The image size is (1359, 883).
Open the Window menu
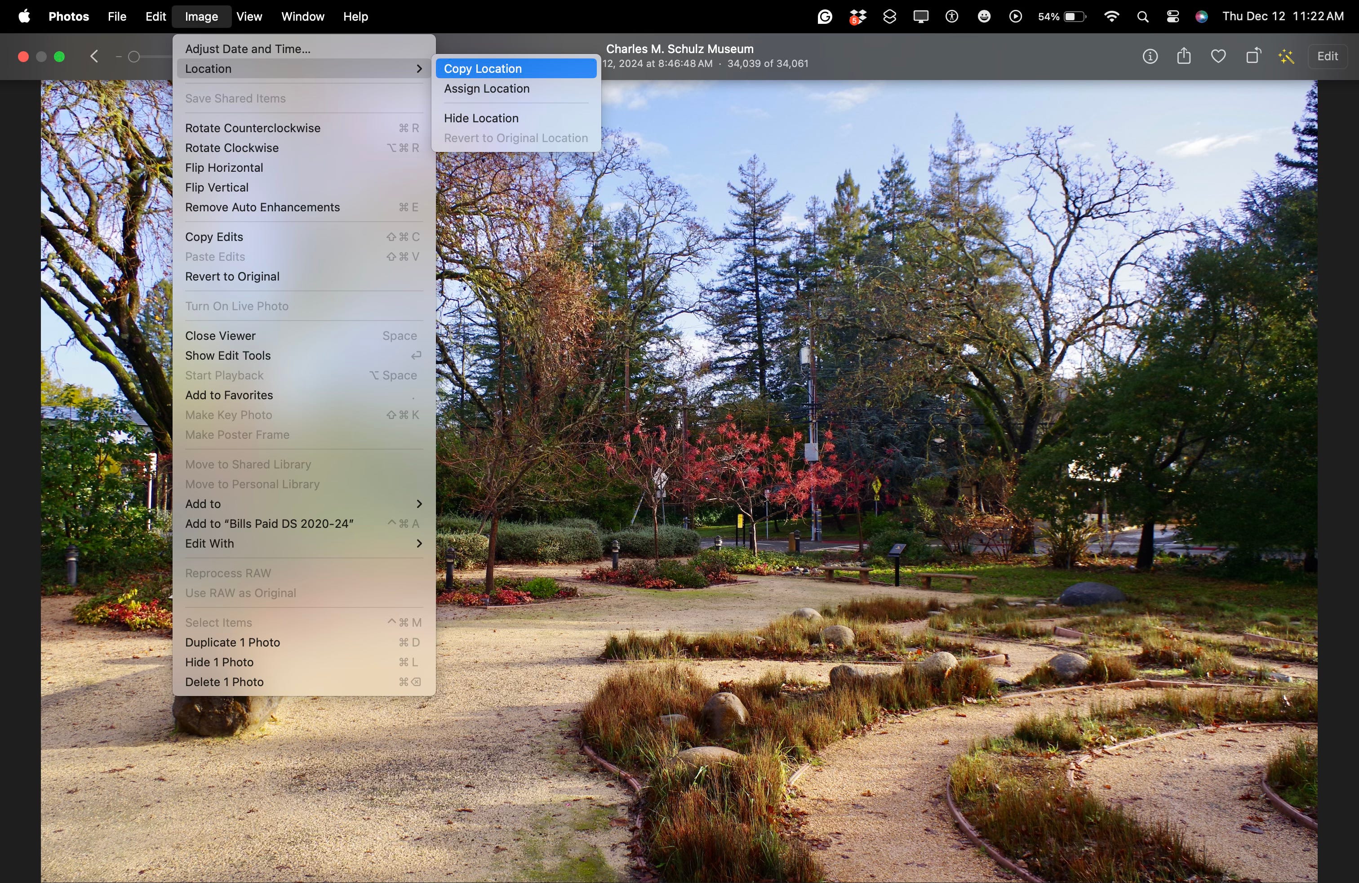[302, 17]
